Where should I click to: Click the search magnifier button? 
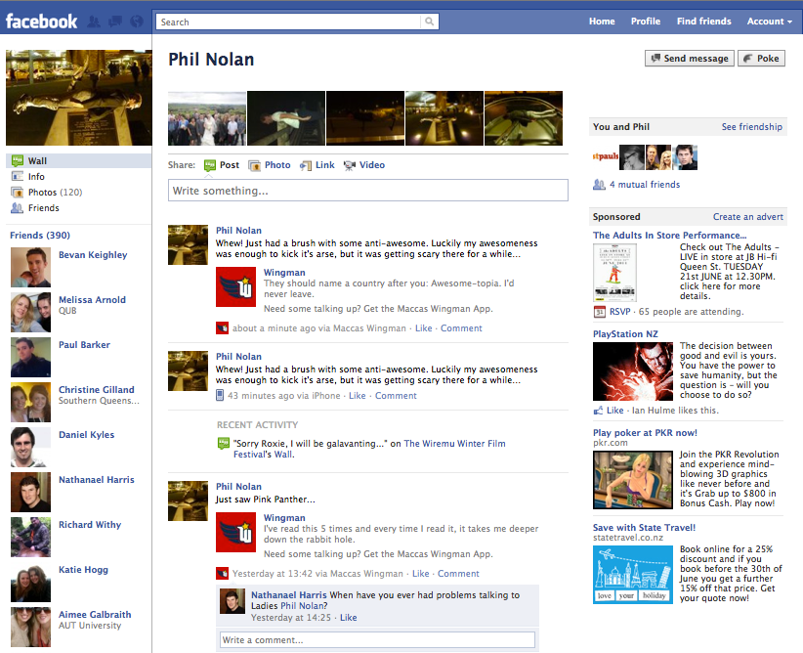point(429,22)
